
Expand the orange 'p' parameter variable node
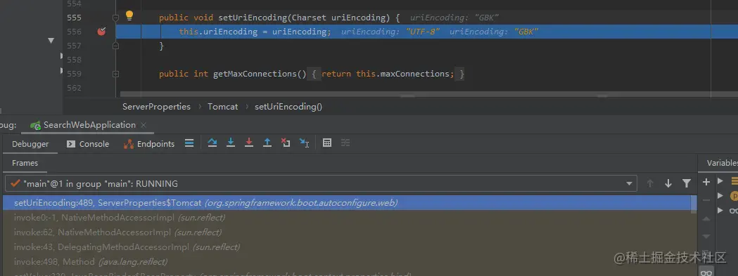[720, 196]
